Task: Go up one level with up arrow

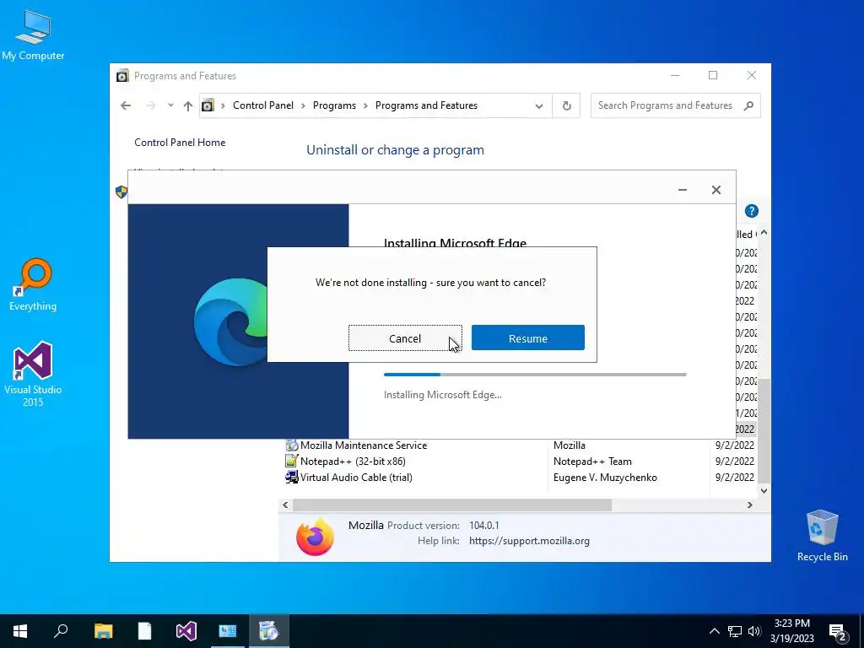Action: pyautogui.click(x=188, y=105)
